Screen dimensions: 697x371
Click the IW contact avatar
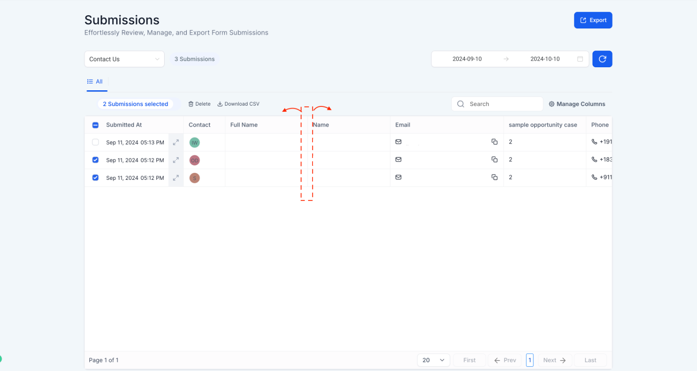pyautogui.click(x=195, y=143)
